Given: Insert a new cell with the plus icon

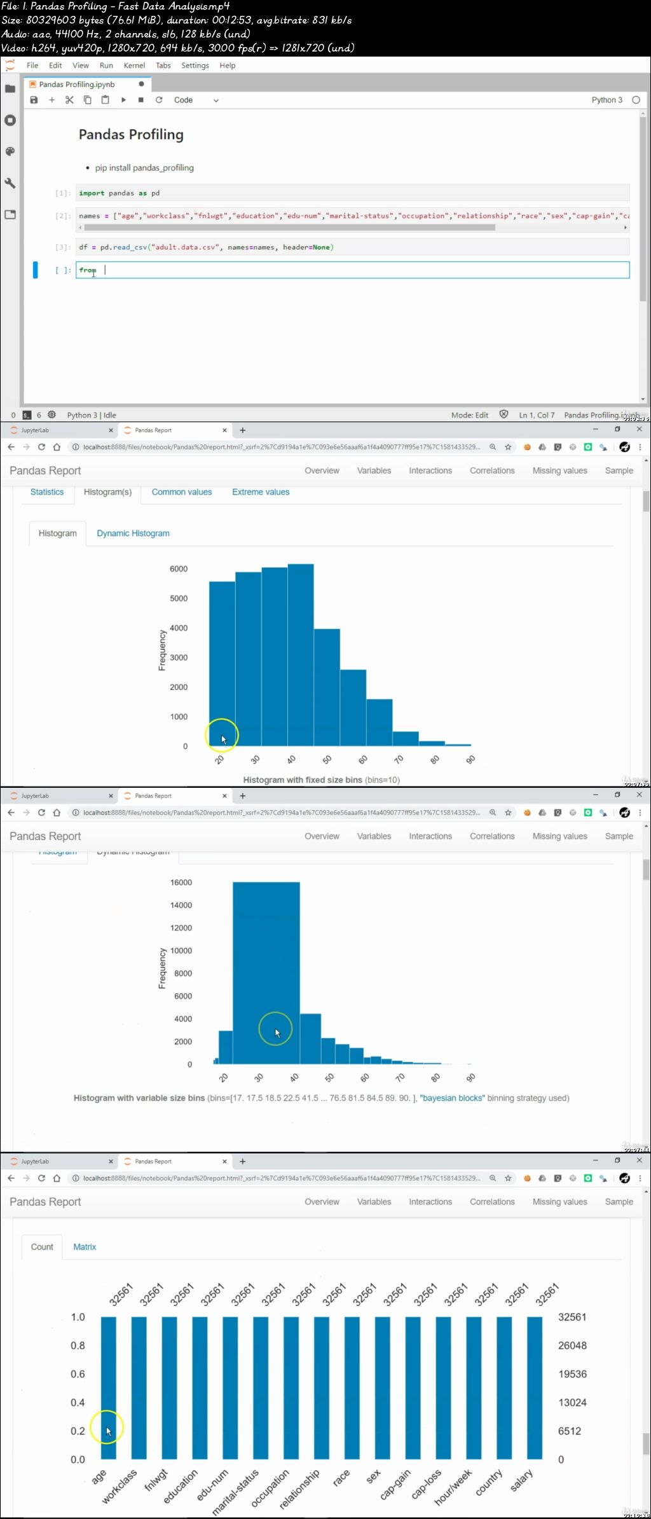Looking at the screenshot, I should (x=52, y=100).
